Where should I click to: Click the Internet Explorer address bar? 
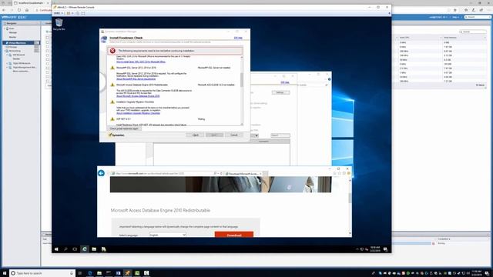pos(163,173)
